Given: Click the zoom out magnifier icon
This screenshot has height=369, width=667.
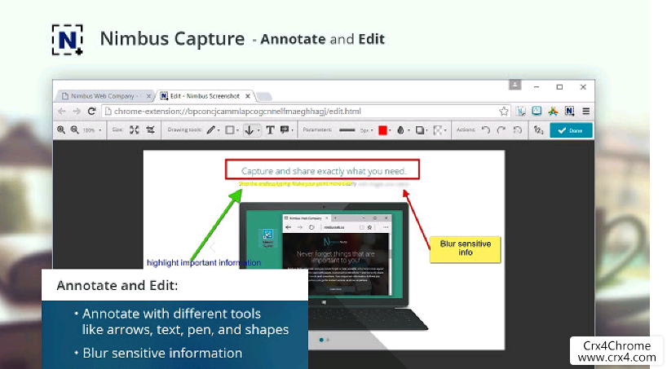Looking at the screenshot, I should [75, 130].
